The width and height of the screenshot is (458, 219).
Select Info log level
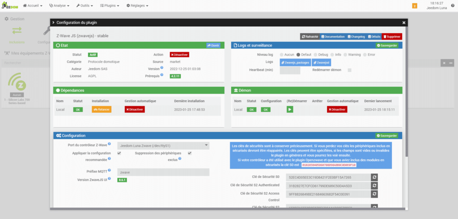pyautogui.click(x=333, y=54)
